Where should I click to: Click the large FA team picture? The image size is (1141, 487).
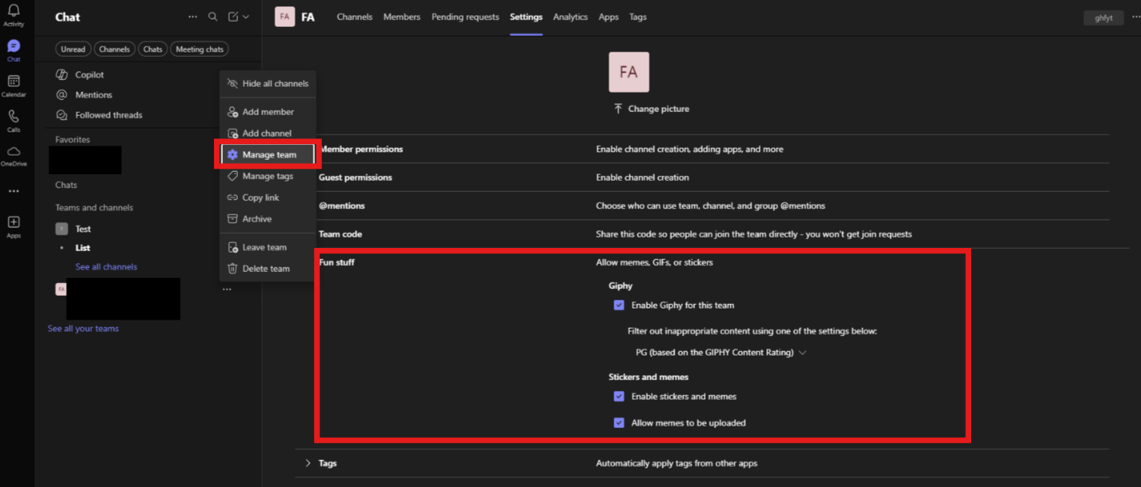point(628,72)
